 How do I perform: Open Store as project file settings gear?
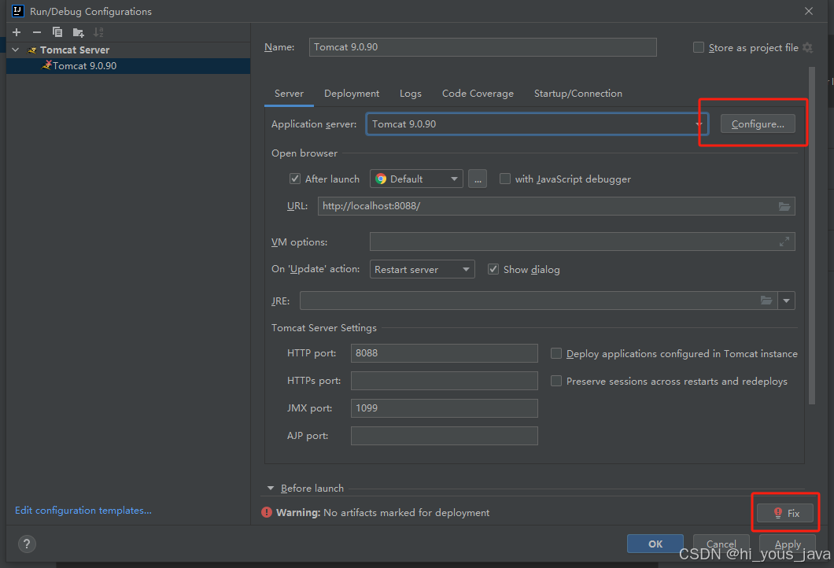(807, 47)
